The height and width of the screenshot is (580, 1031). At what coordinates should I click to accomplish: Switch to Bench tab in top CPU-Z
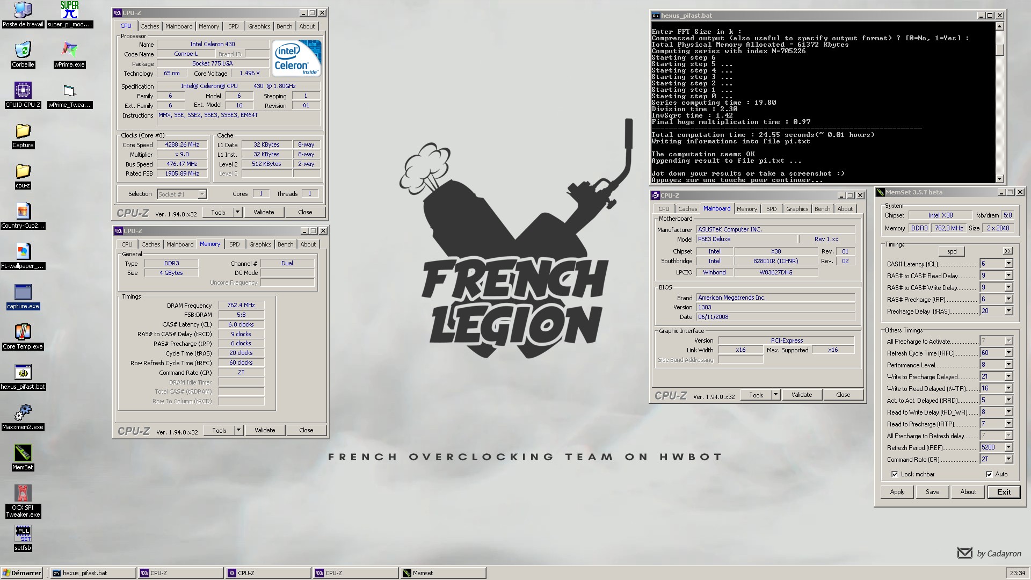pyautogui.click(x=285, y=26)
